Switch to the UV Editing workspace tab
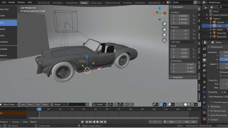 (140, 3)
